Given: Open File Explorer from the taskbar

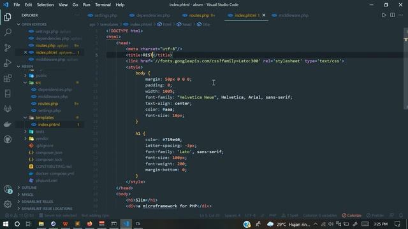Looking at the screenshot, I should pos(41,224).
